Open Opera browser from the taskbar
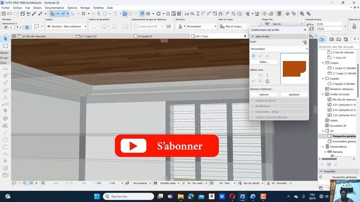Image resolution: width=360 pixels, height=202 pixels. click(x=232, y=196)
